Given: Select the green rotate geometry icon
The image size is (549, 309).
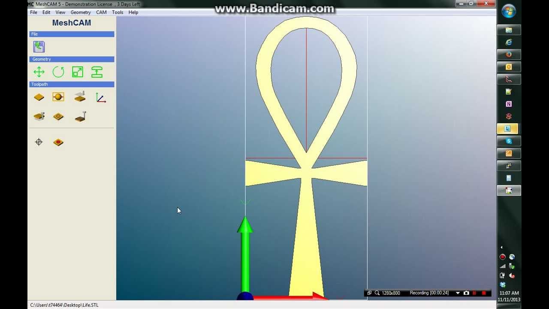Looking at the screenshot, I should [x=58, y=72].
